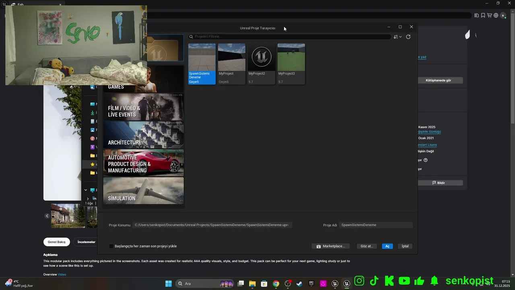Open OBS Studio from the taskbar
The image size is (515, 290).
click(x=288, y=284)
